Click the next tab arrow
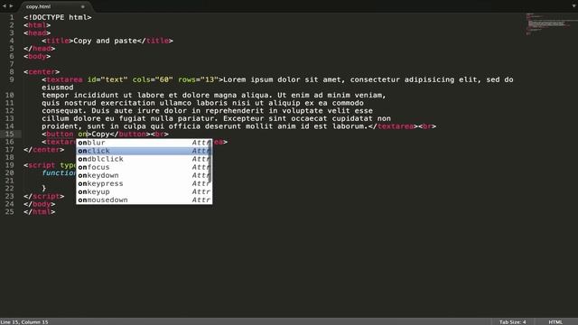The height and width of the screenshot is (325, 578). 11,6
